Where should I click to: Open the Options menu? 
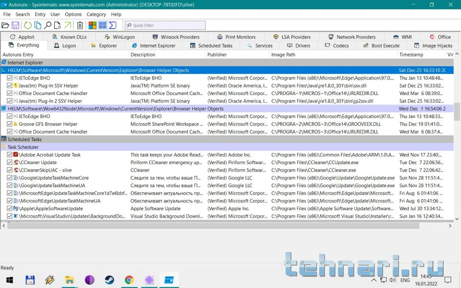73,14
